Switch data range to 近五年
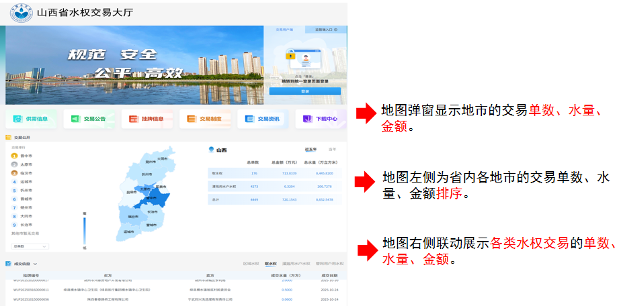 click(x=311, y=149)
